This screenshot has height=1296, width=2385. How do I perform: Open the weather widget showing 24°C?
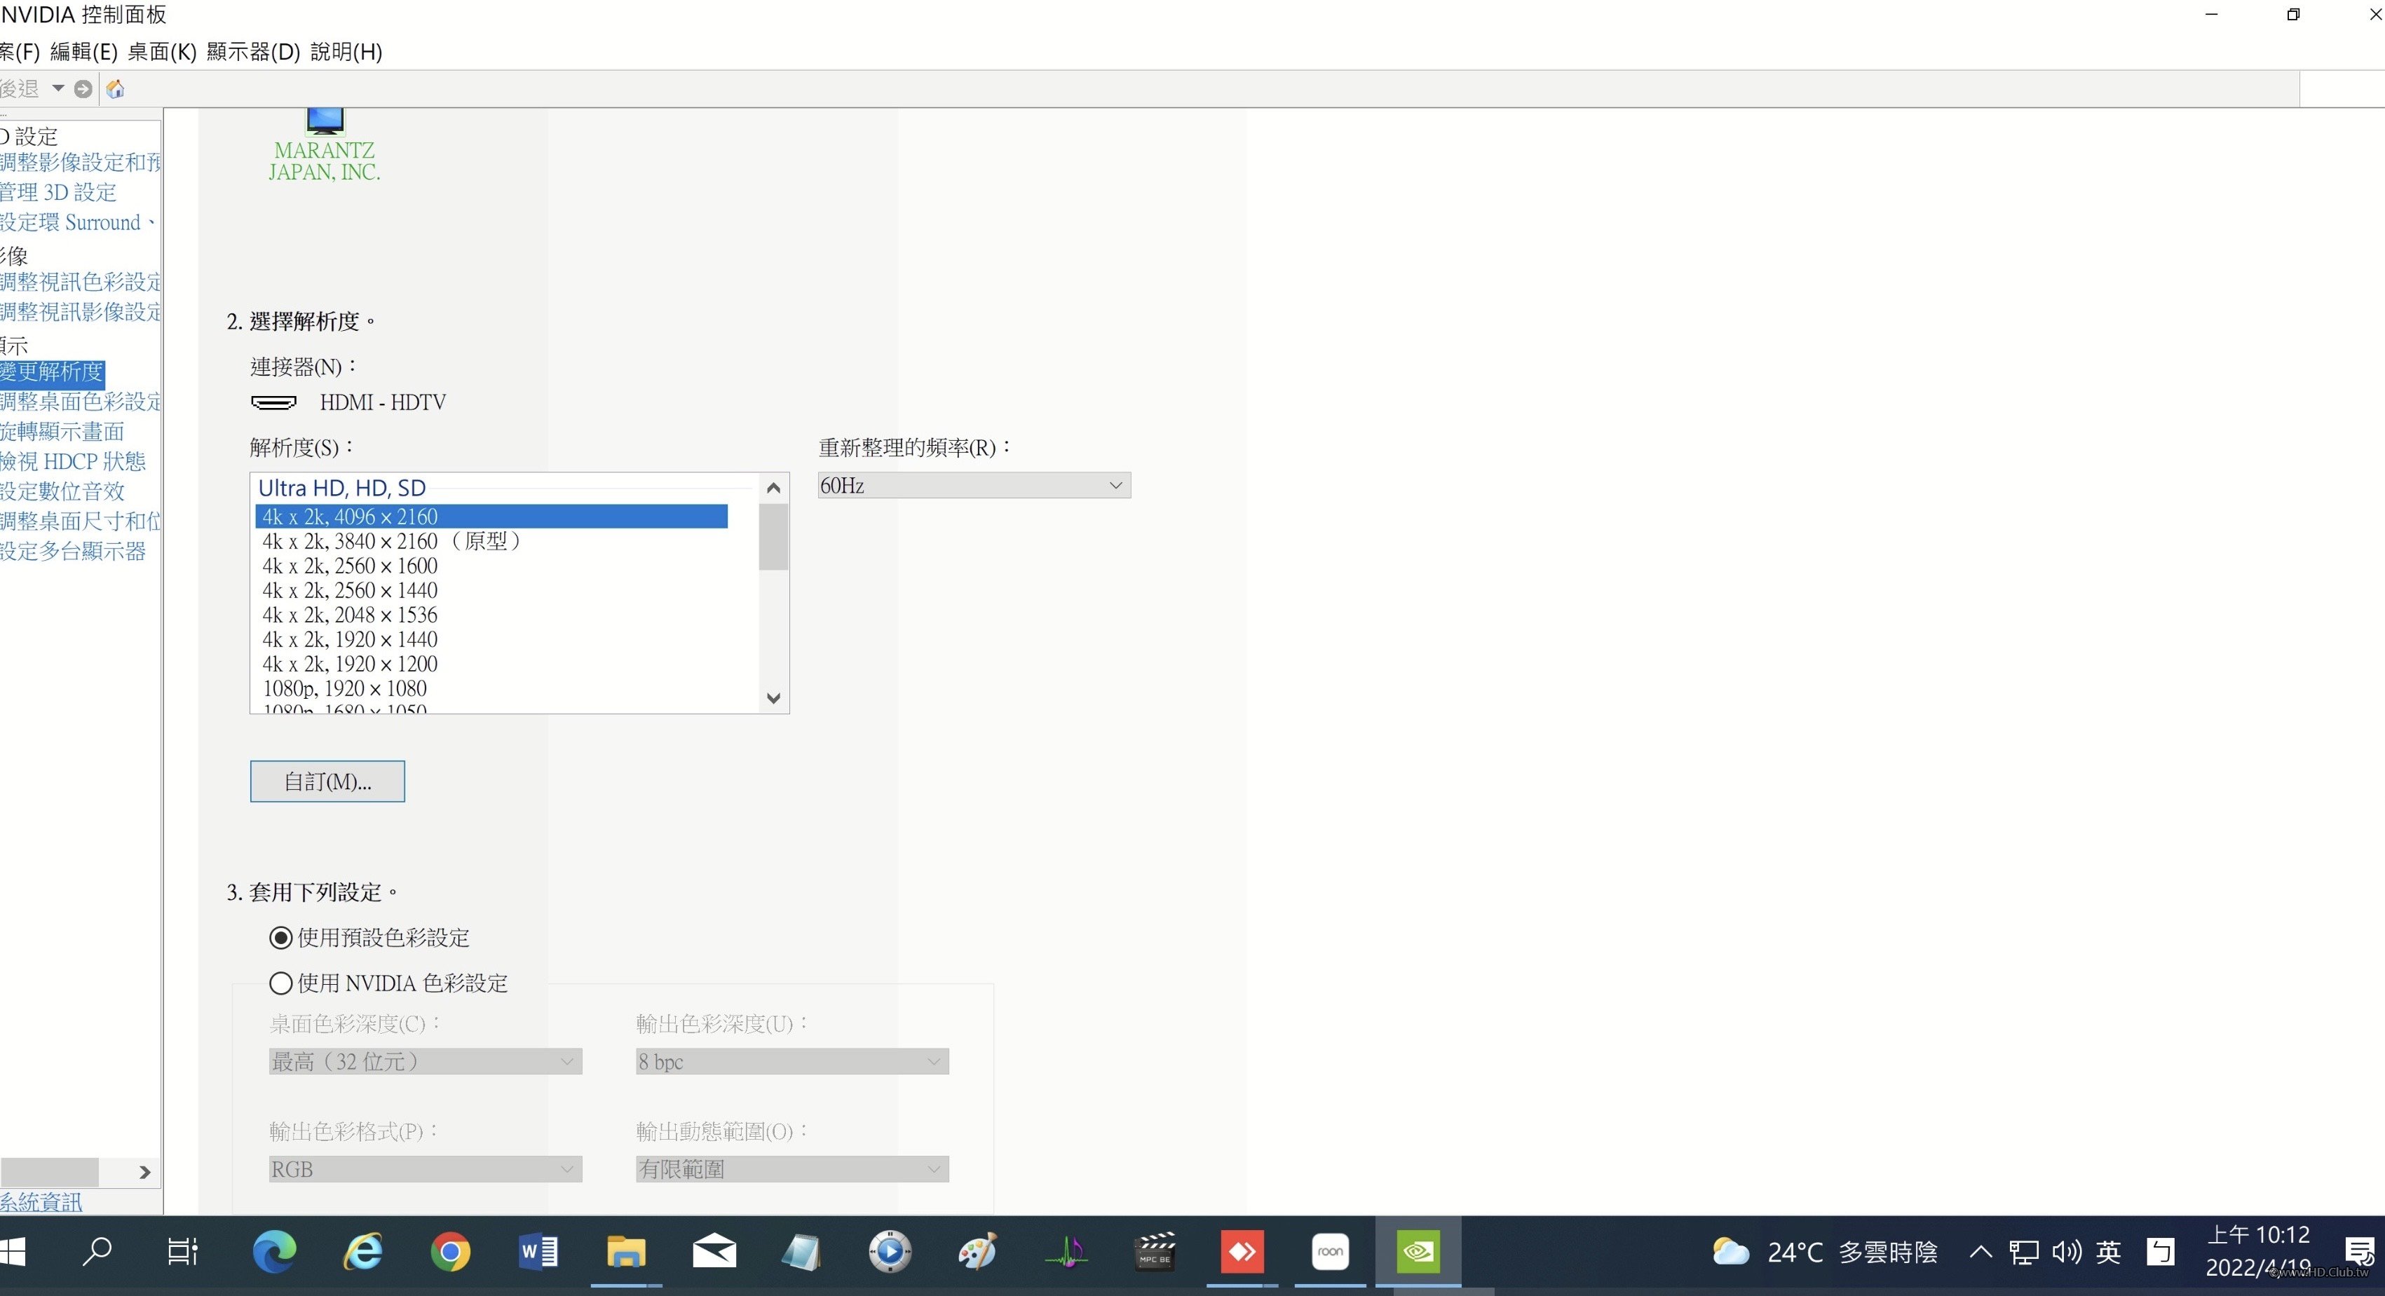coord(1824,1253)
